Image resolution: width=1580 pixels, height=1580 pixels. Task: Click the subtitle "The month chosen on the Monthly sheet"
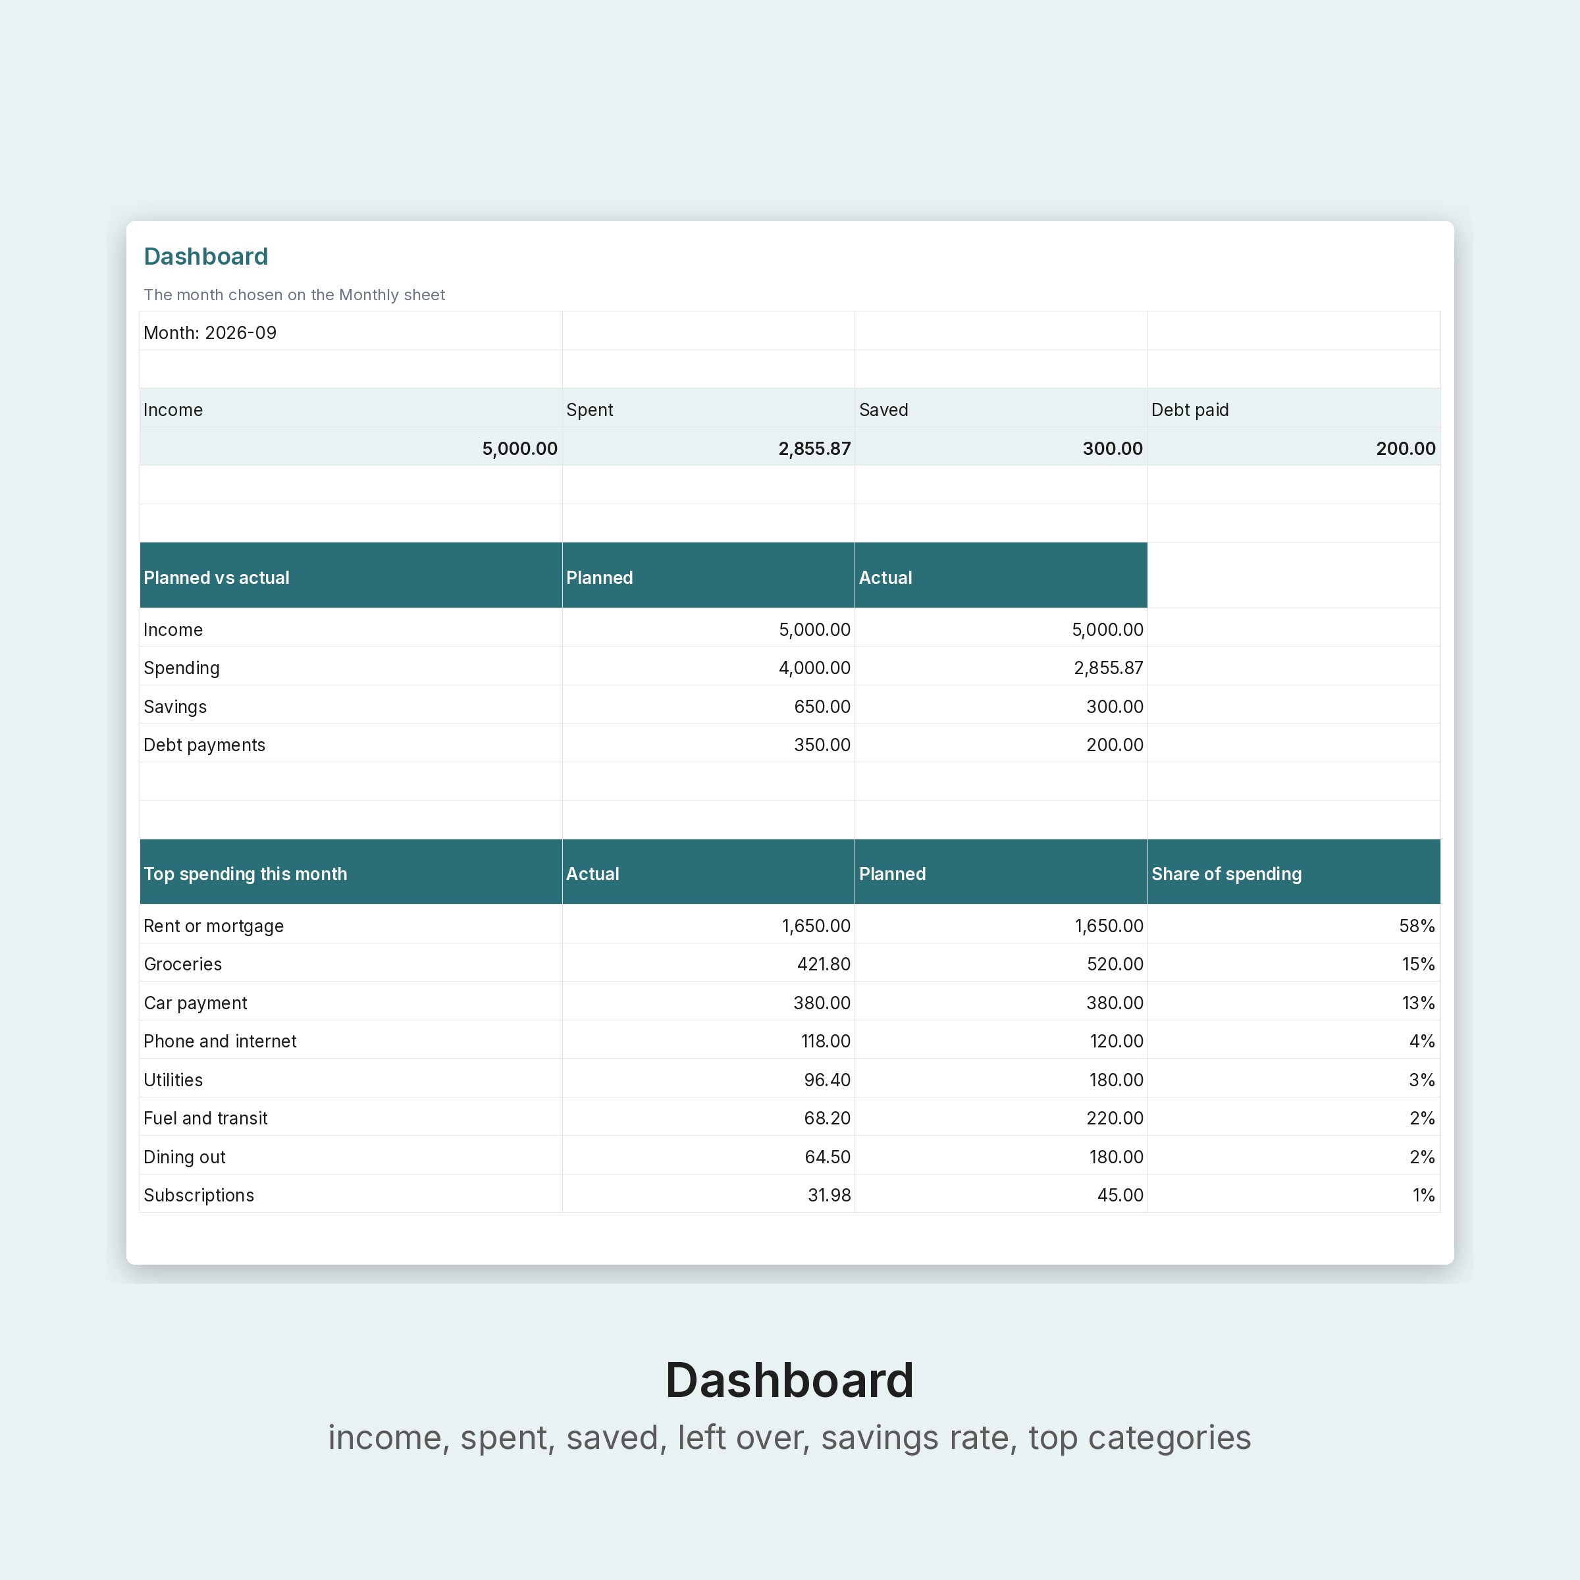click(294, 294)
